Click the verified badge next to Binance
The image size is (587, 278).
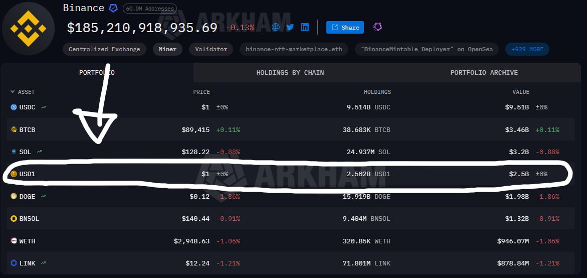pos(113,8)
